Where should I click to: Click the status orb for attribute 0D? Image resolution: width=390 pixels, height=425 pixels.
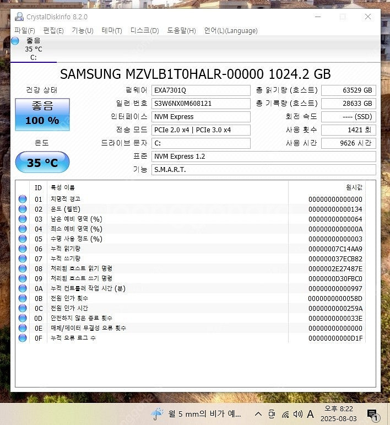(x=23, y=318)
